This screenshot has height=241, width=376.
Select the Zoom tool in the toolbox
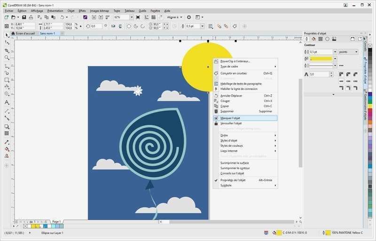(x=7, y=58)
